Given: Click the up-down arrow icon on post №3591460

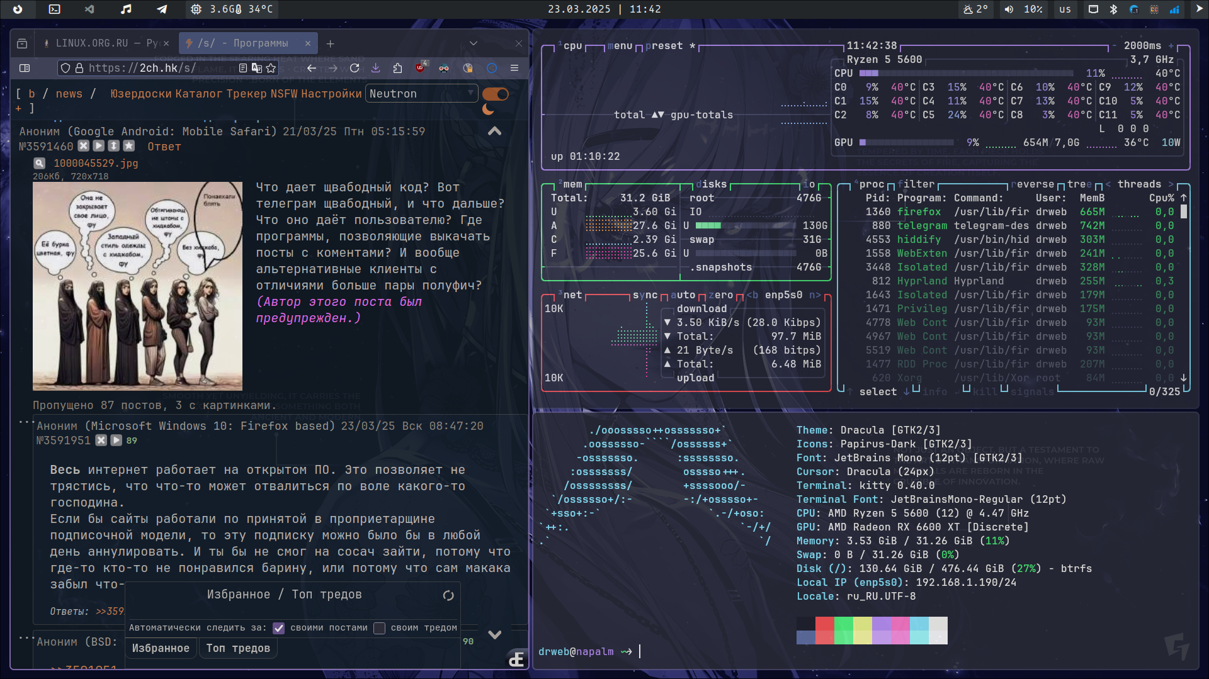Looking at the screenshot, I should (114, 146).
